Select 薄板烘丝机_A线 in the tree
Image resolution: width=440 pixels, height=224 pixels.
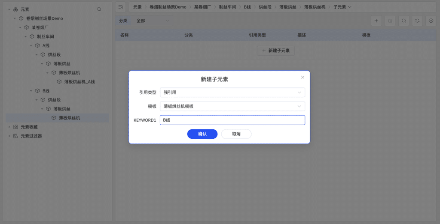79,82
